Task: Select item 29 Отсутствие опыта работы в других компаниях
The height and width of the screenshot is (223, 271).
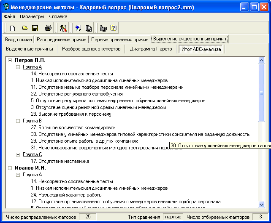Action: (84, 141)
